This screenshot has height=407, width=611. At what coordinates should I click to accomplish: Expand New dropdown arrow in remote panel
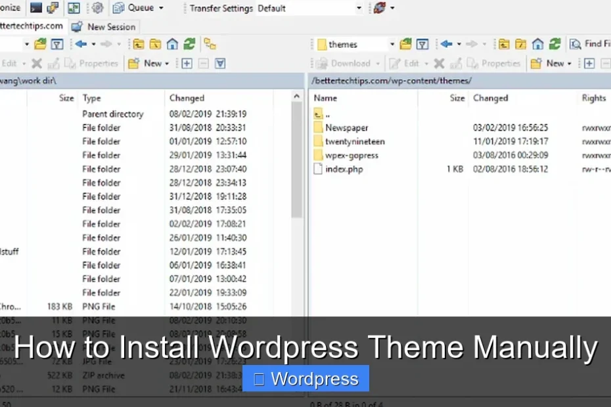pos(570,64)
